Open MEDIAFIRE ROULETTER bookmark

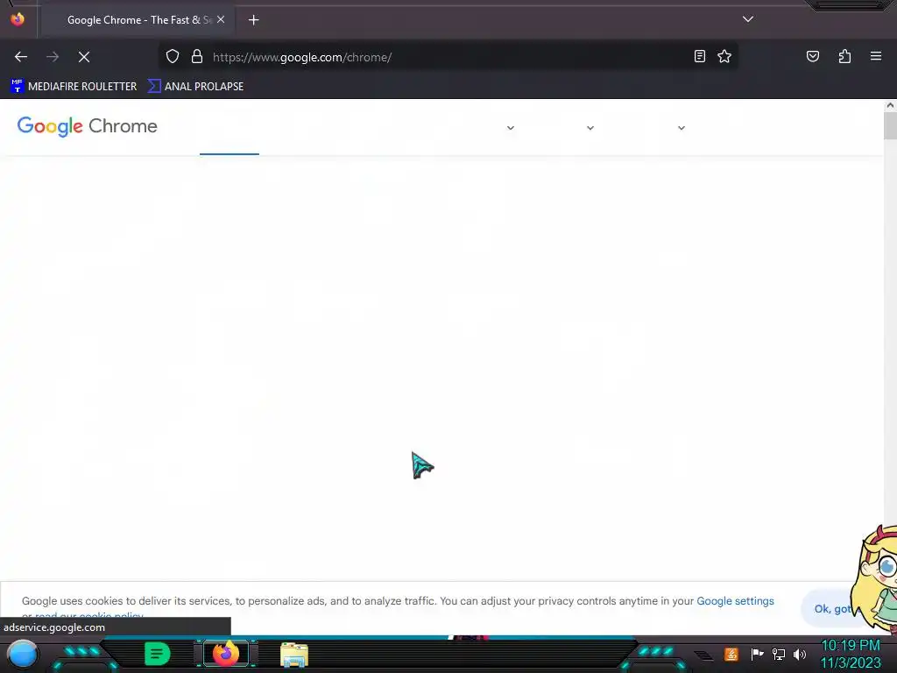pos(74,87)
